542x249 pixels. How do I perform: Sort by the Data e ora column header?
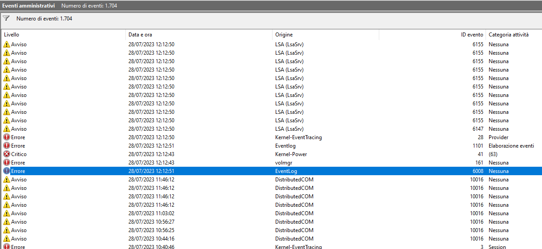pos(199,35)
